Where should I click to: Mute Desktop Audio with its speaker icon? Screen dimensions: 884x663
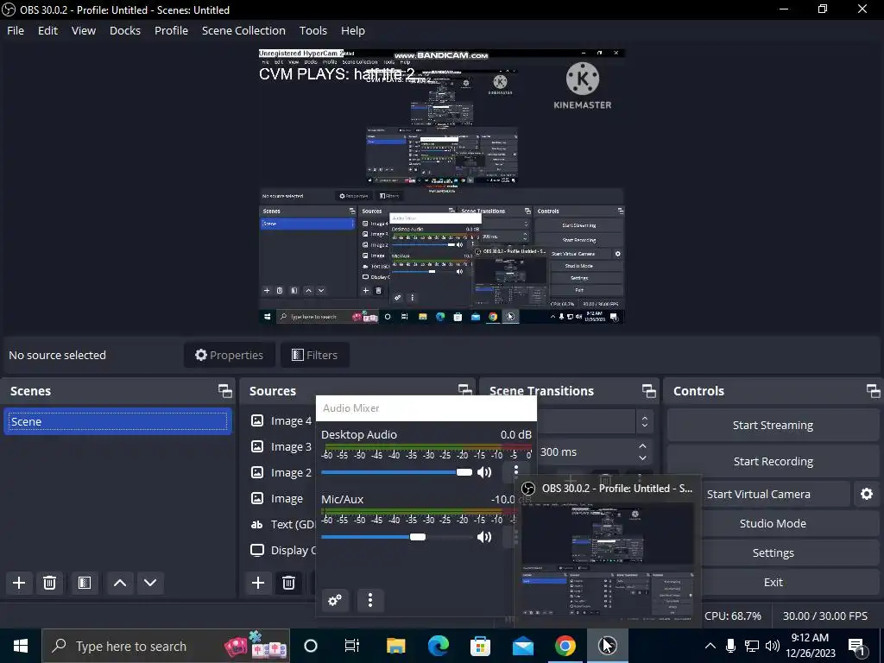pos(484,472)
